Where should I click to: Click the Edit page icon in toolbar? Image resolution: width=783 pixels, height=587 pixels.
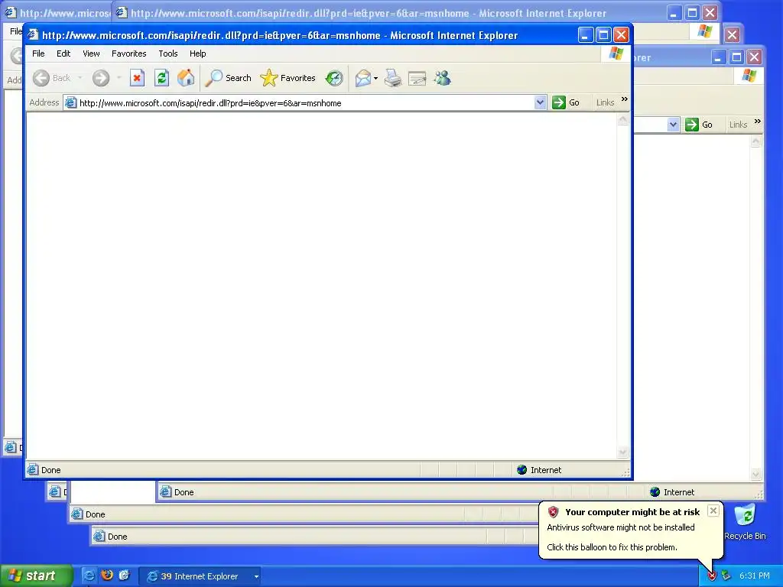click(417, 78)
